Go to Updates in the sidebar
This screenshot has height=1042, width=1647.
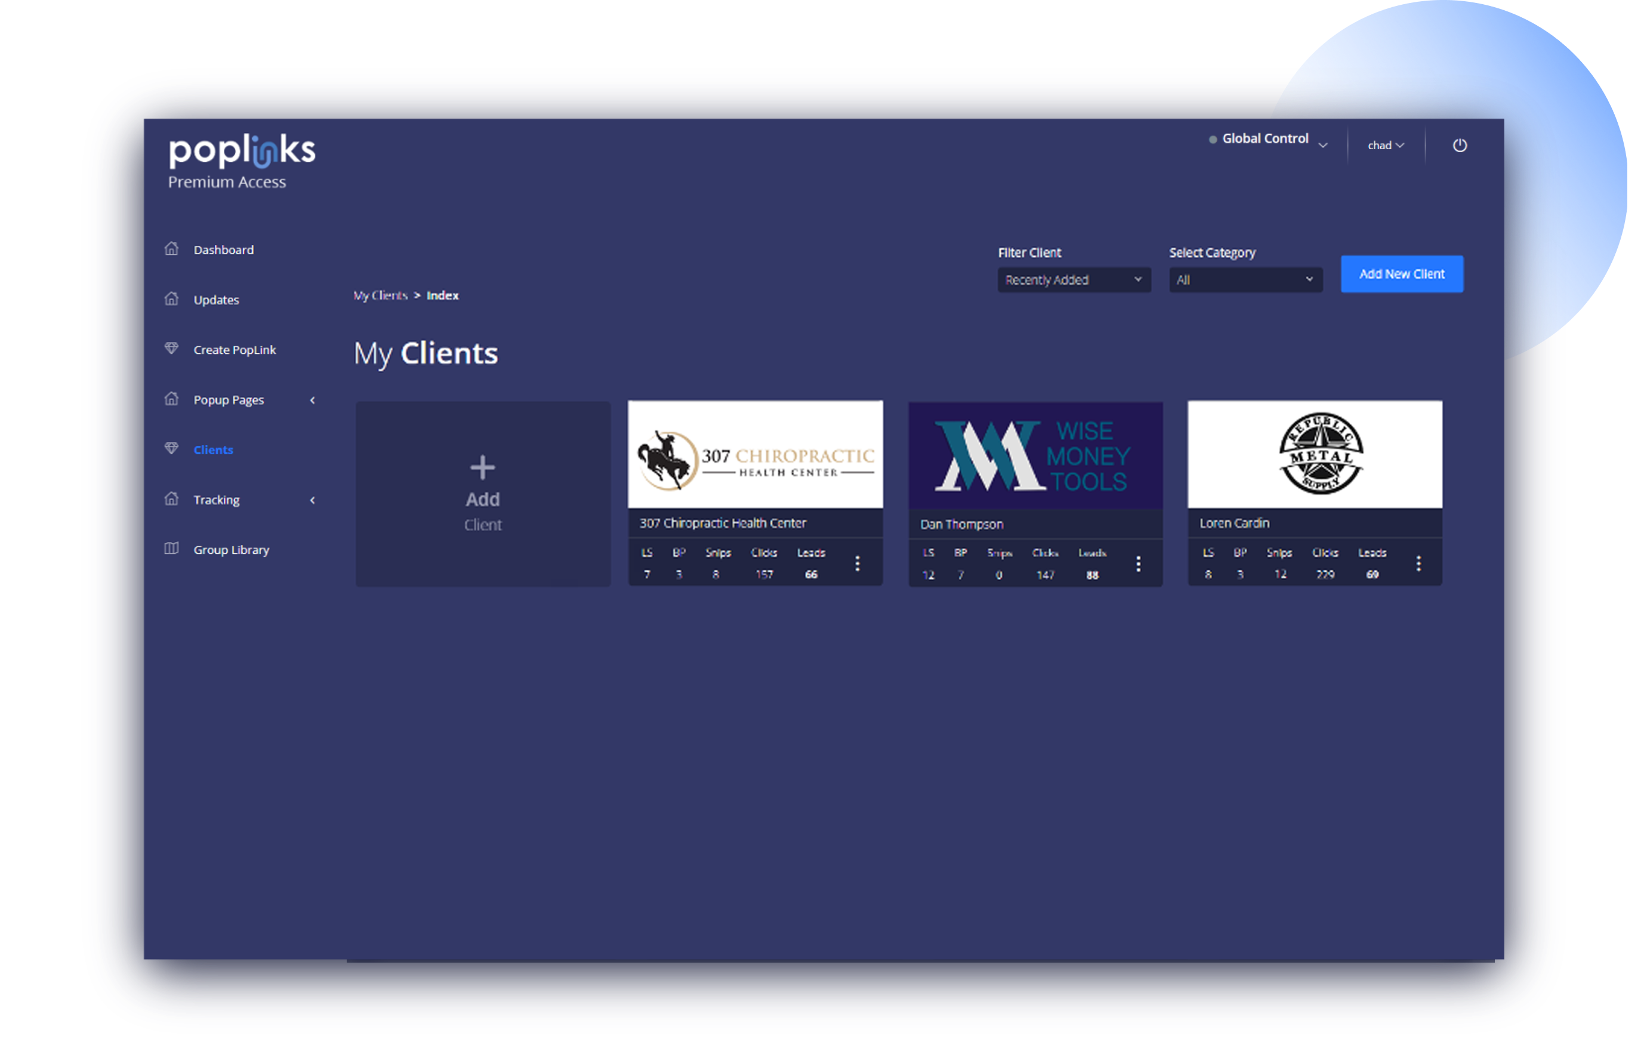[x=216, y=300]
